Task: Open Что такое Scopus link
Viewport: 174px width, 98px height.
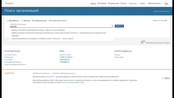Action: [10, 55]
